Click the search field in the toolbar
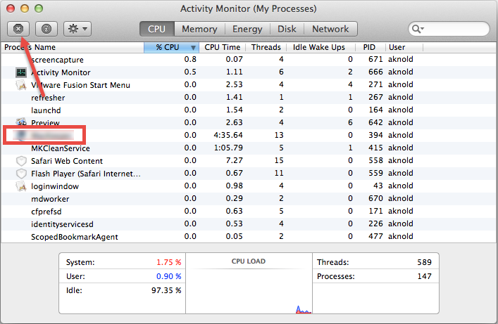The image size is (498, 324). coord(449,29)
